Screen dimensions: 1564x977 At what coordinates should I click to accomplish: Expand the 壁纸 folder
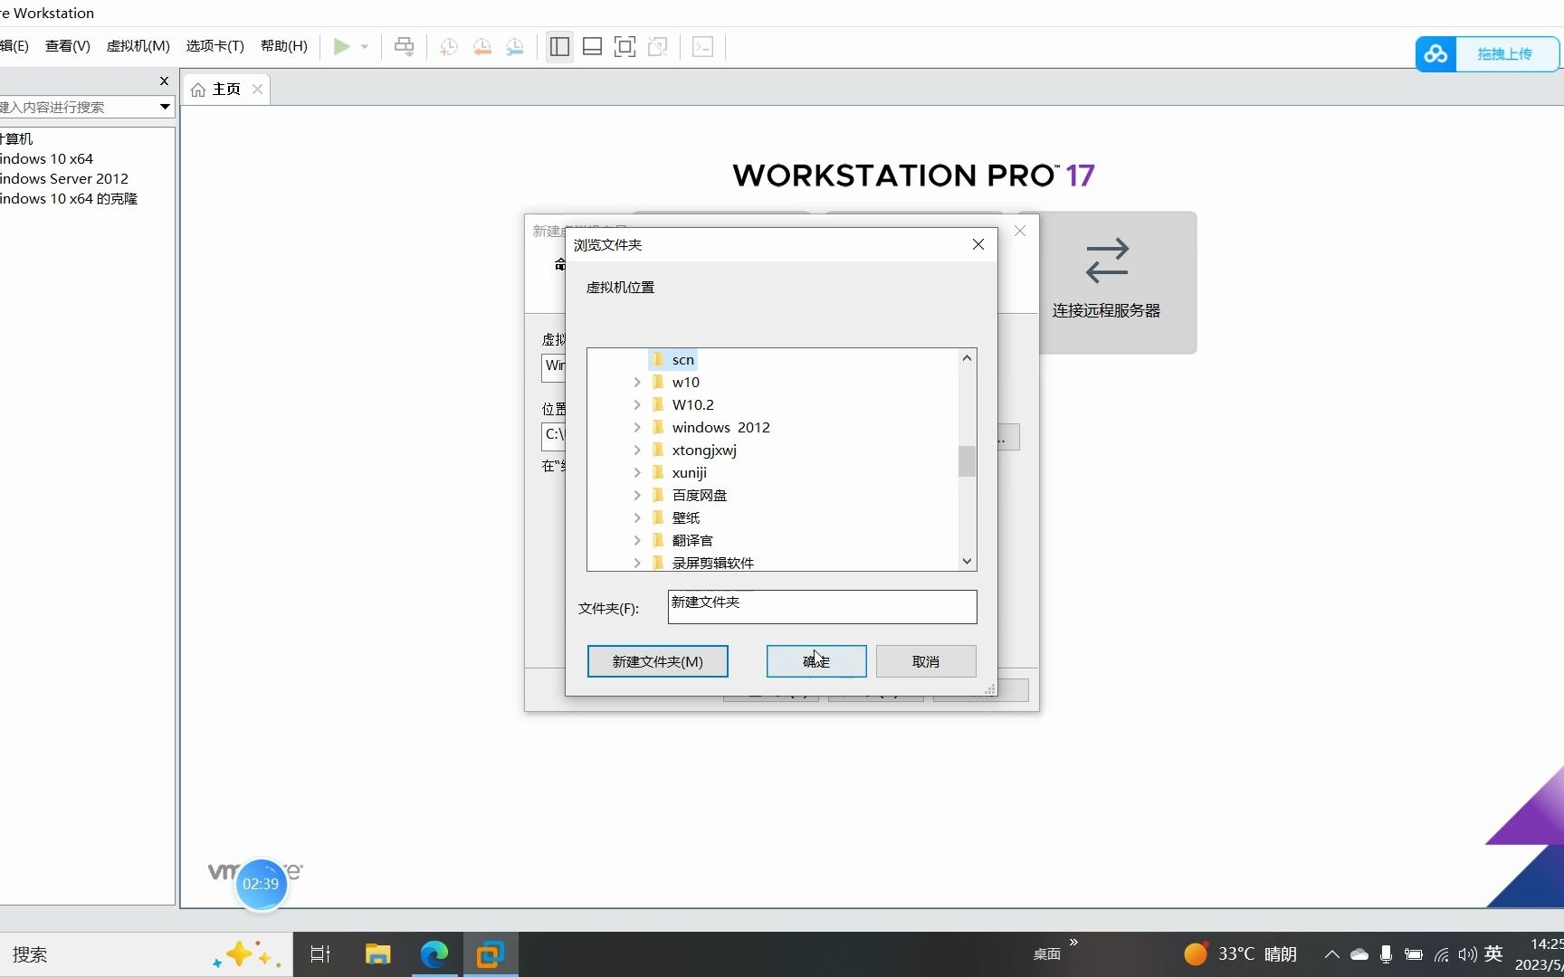(x=637, y=518)
